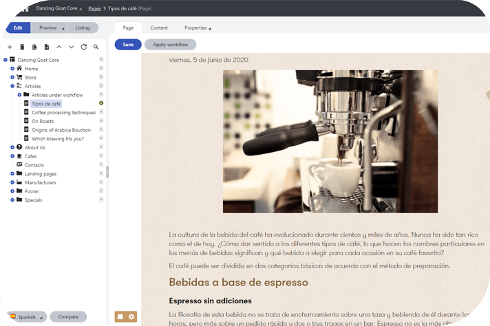Toggle the page builder display mode icon
This screenshot has width=490, height=326.
click(120, 316)
